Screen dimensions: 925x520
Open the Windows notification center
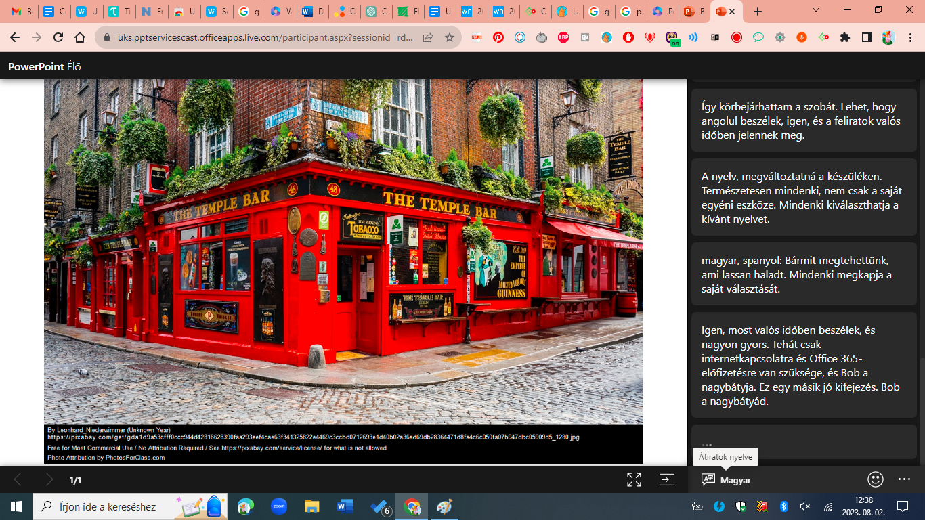pyautogui.click(x=902, y=506)
